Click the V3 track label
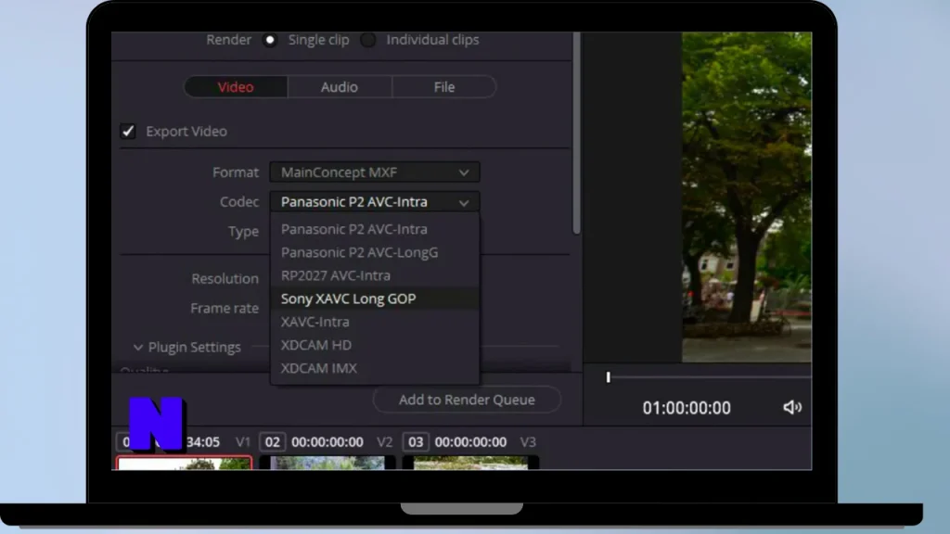This screenshot has width=950, height=534. coord(528,442)
